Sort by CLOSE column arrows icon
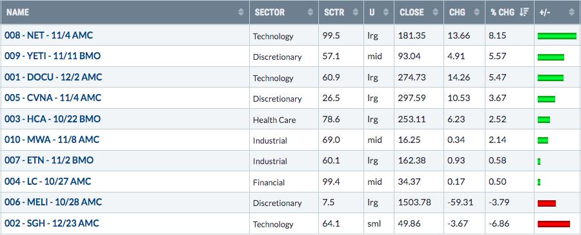The width and height of the screenshot is (581, 235). click(x=436, y=12)
